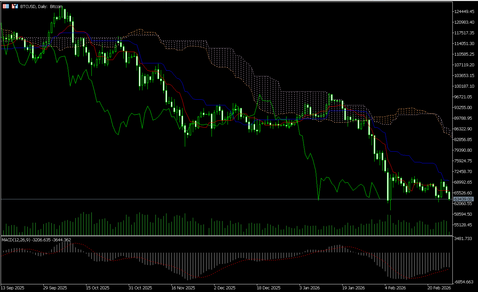Screen dimensions: 478x292
Task: Click the 4 Feb 2026 date label
Action: [395, 288]
